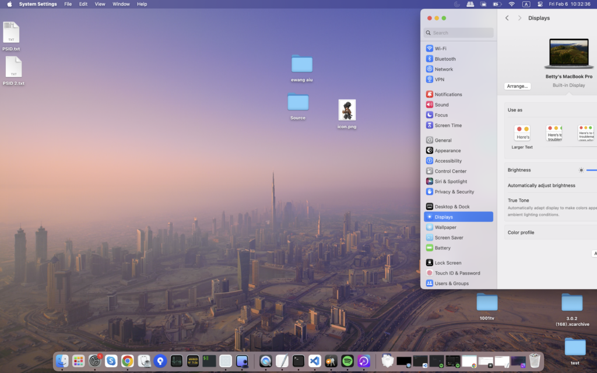Screen dimensions: 597x373
Task: Open Google Chrome in the Dock
Action: tap(127, 361)
